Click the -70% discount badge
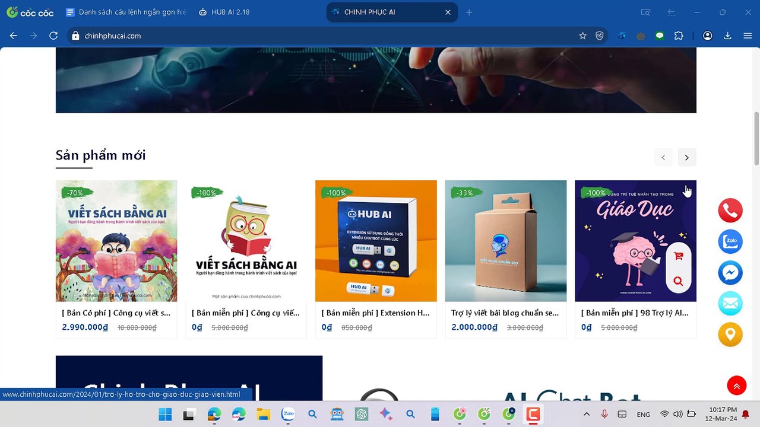Image resolution: width=760 pixels, height=427 pixels. click(77, 193)
